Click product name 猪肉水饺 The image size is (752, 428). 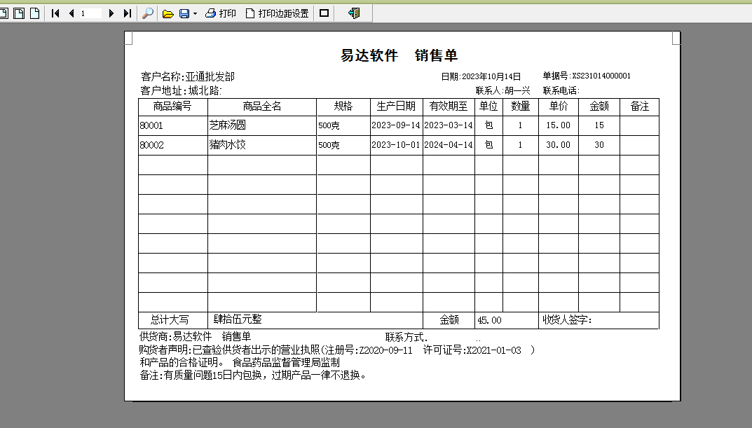click(x=227, y=145)
